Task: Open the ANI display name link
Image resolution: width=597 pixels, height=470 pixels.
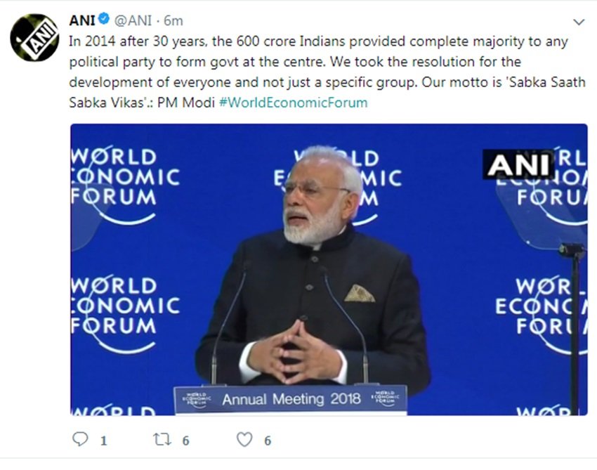Action: pyautogui.click(x=82, y=21)
